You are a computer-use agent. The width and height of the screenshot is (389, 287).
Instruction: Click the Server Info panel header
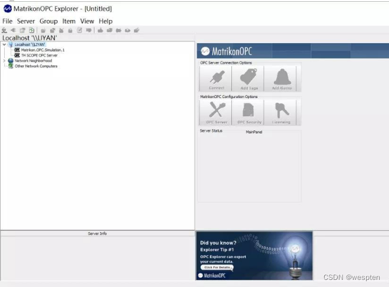(97, 233)
